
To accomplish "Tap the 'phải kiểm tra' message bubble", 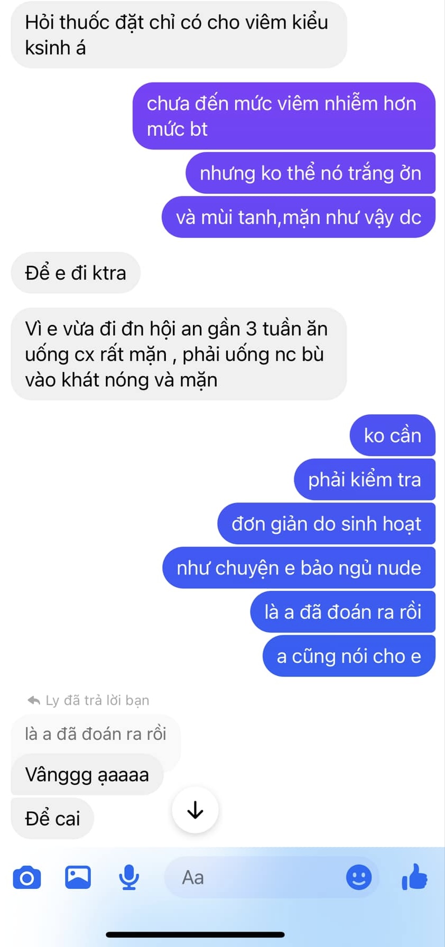I will (364, 479).
